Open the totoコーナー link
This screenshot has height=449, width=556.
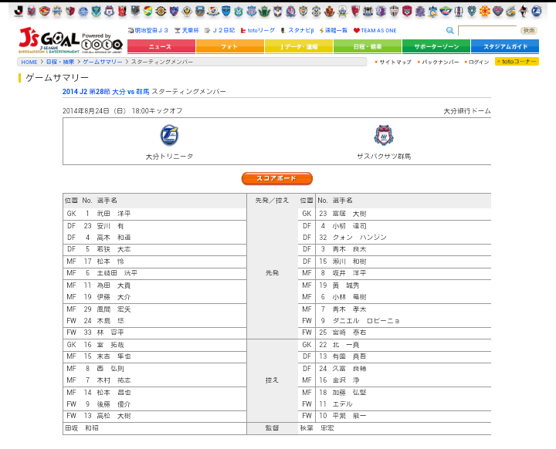pyautogui.click(x=517, y=62)
